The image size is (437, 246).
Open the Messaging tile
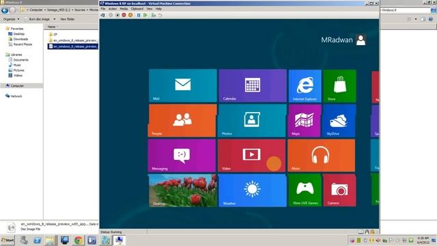[182, 156]
